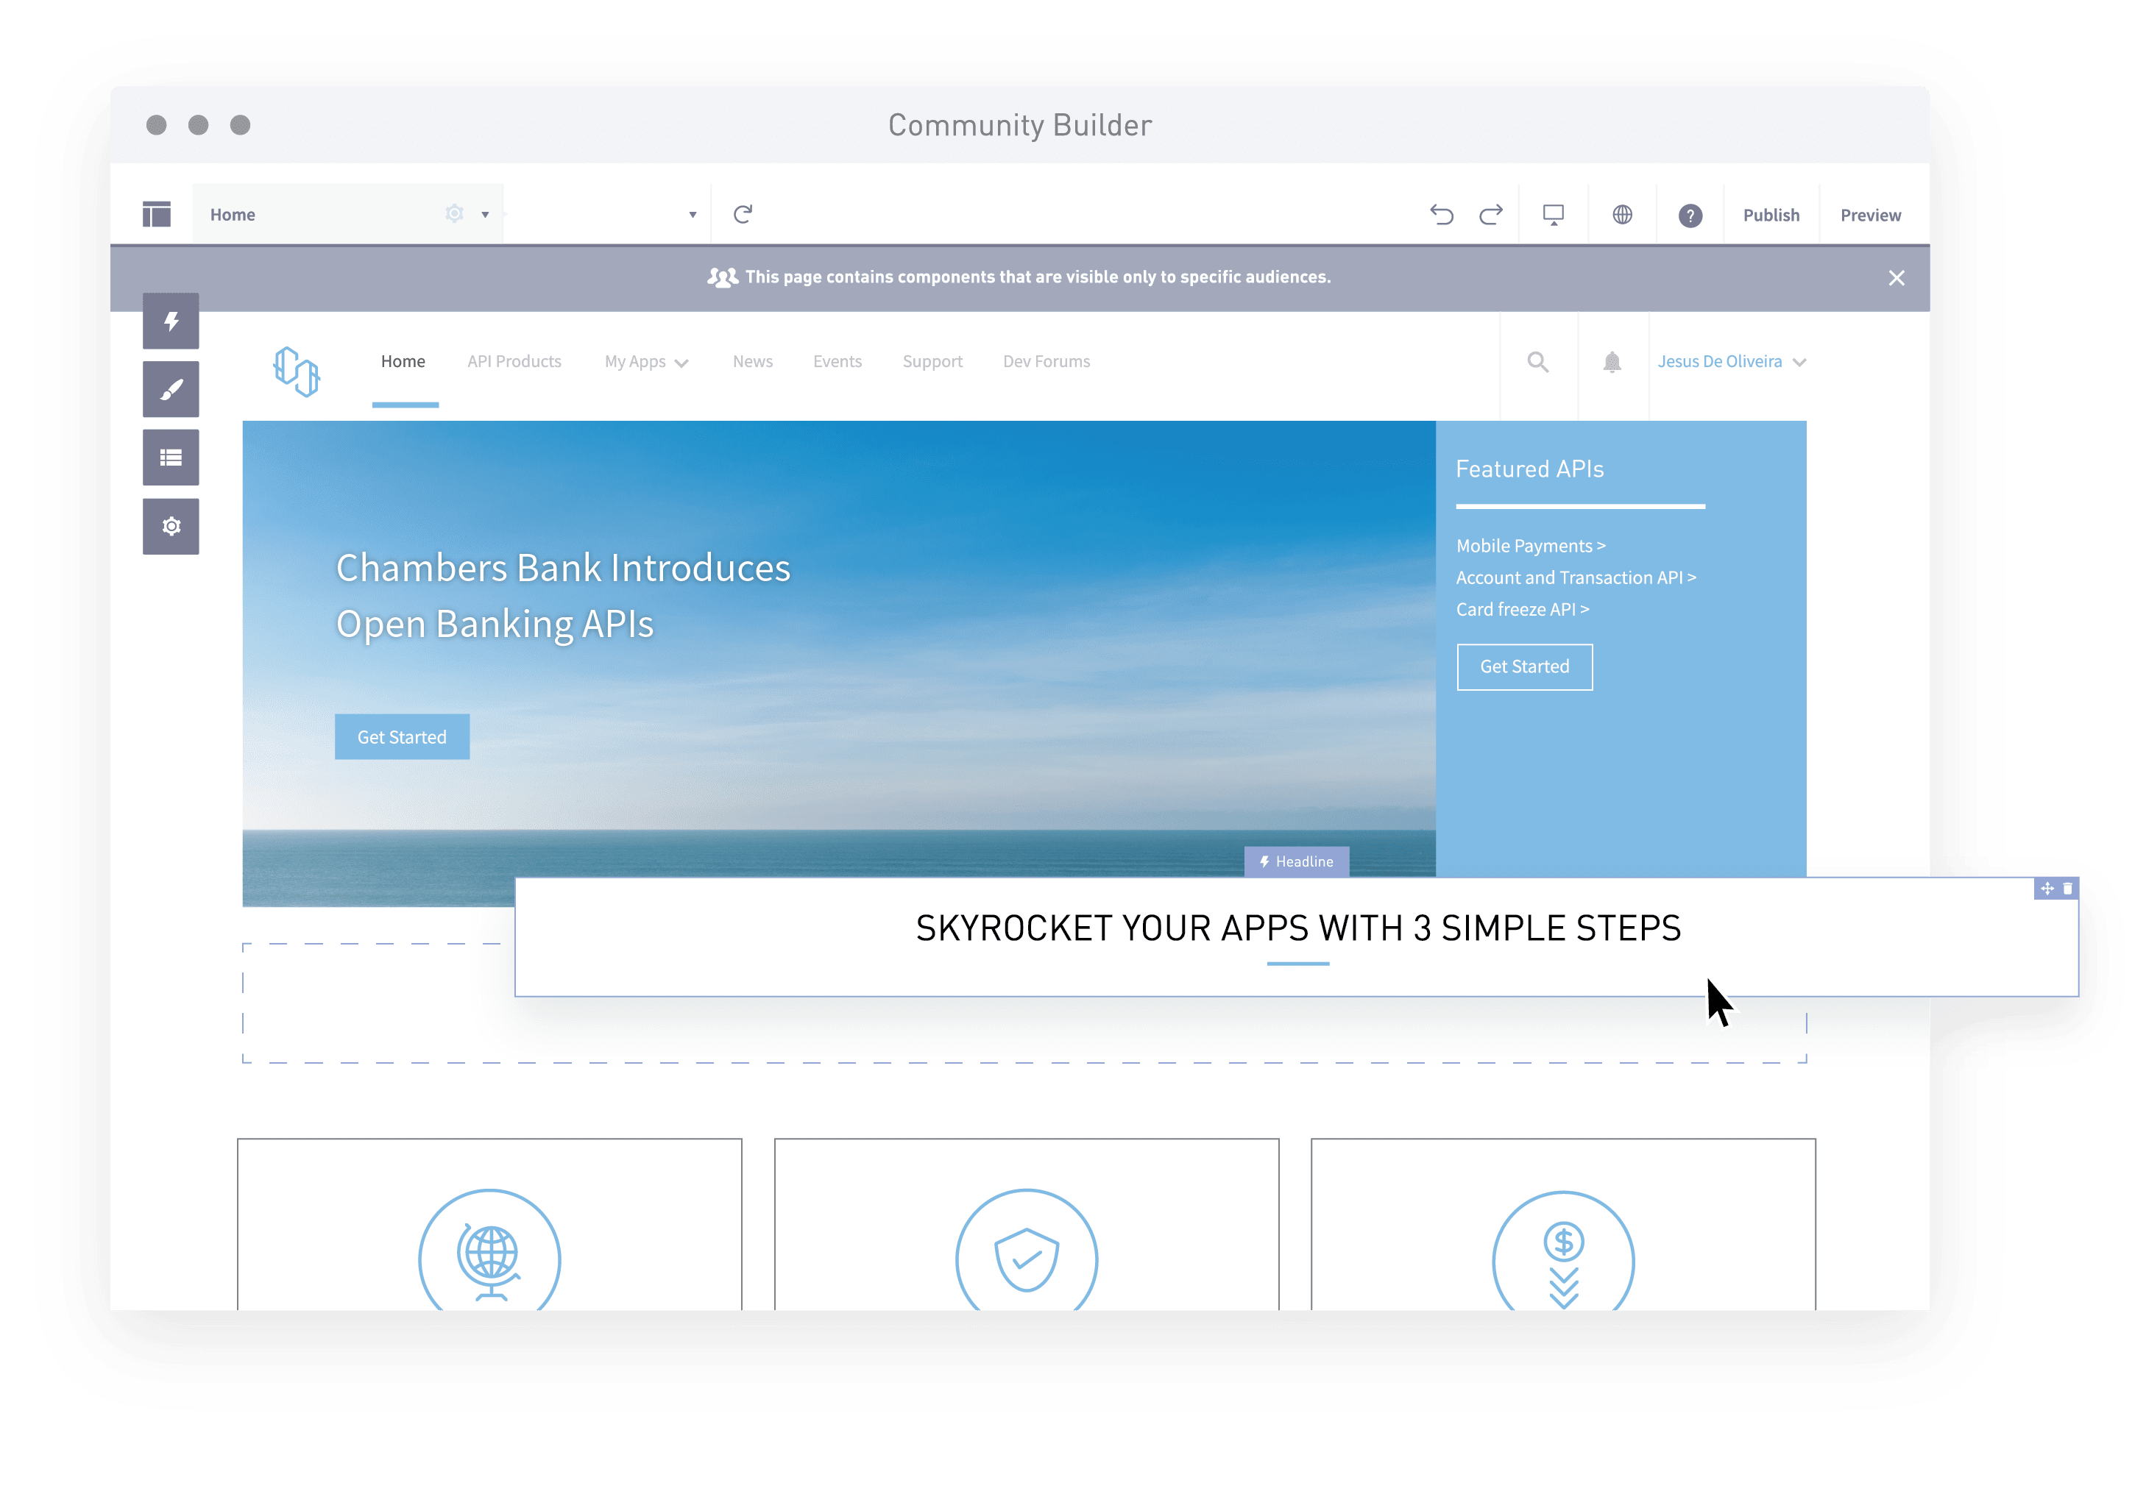Open the notifications bell
Image resolution: width=2146 pixels, height=1508 pixels.
coord(1612,362)
